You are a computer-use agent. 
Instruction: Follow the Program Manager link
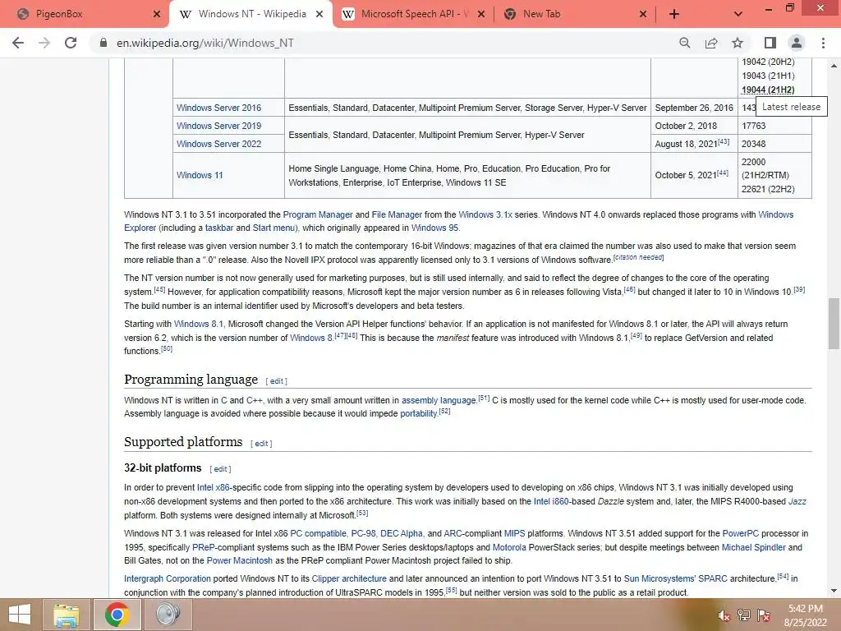[318, 214]
